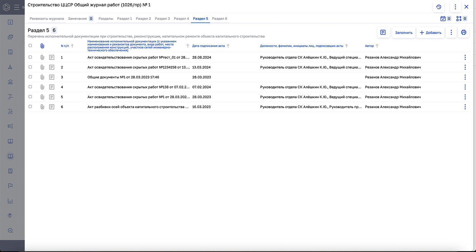Switch to the Раздел 3 tab

(162, 19)
